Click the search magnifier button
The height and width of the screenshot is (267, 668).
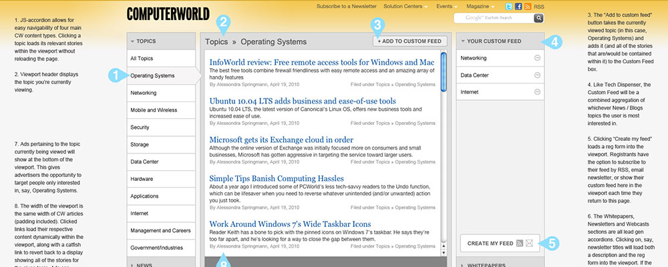tap(539, 18)
